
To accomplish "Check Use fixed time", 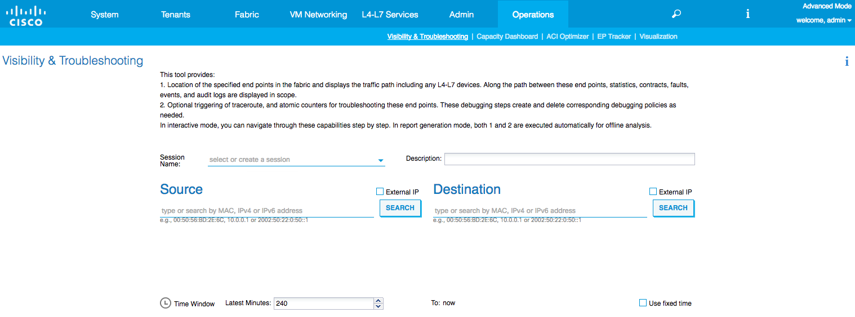I will click(x=643, y=303).
